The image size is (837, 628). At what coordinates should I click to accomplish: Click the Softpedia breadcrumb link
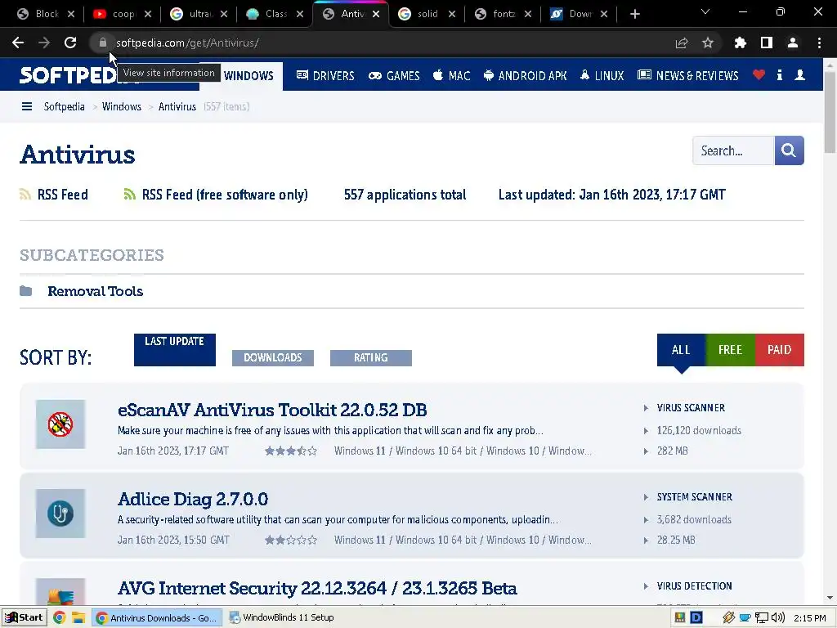(64, 106)
